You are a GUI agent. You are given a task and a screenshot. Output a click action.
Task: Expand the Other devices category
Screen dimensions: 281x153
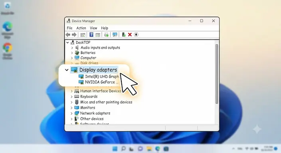pos(71,119)
